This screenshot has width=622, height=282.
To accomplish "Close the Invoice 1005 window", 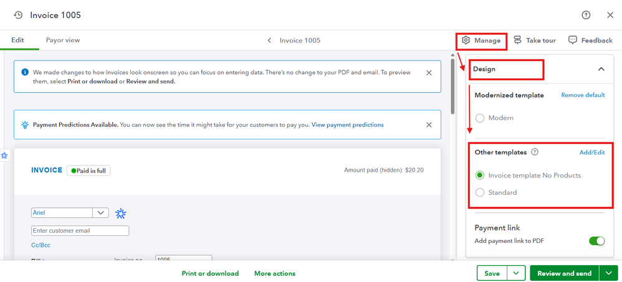I will (x=611, y=15).
